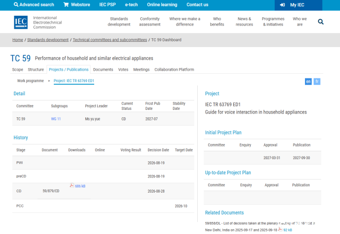The width and height of the screenshot is (340, 234).
Task: Open the WG 11 subgroup link
Action: [x=56, y=119]
